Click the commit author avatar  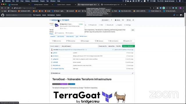[52, 50]
